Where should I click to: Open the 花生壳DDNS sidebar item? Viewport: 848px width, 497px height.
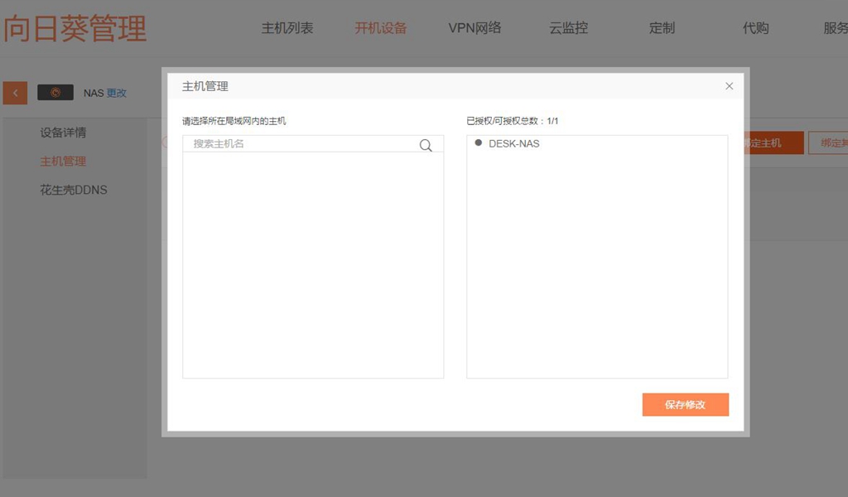click(74, 190)
